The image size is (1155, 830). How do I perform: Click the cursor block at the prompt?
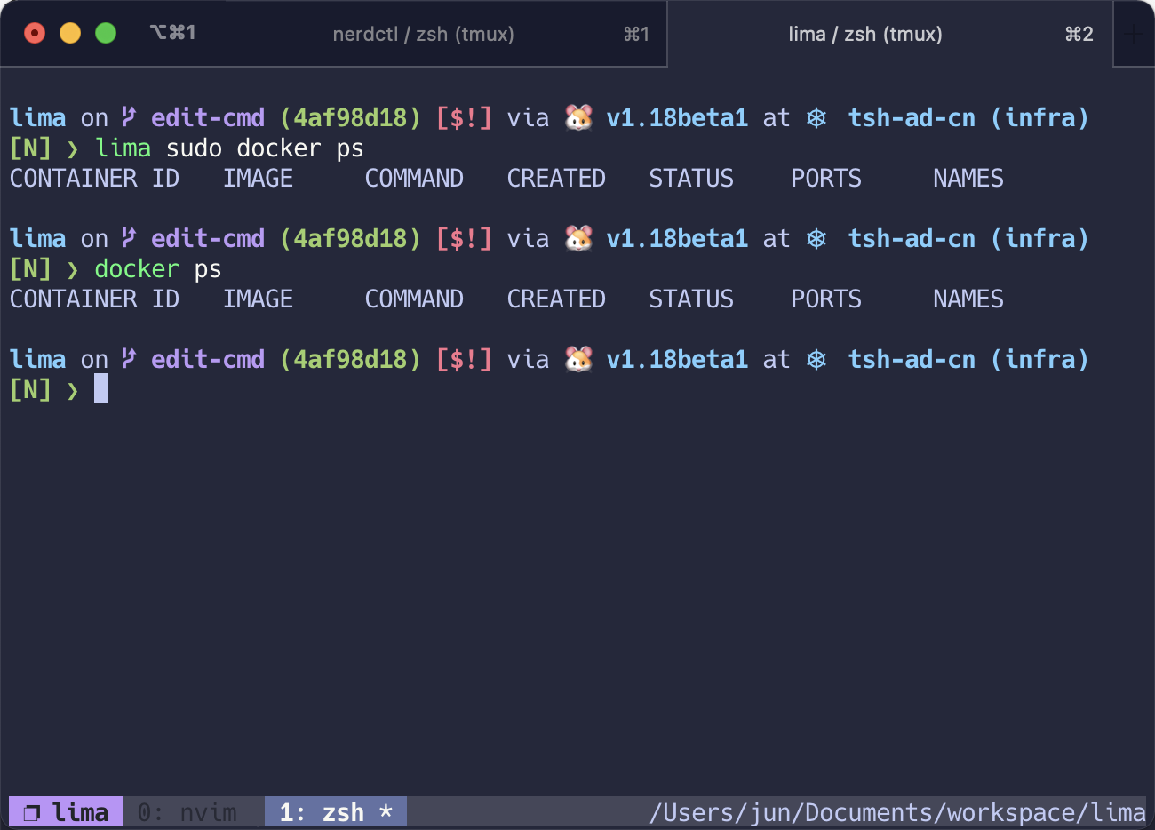[x=101, y=388]
